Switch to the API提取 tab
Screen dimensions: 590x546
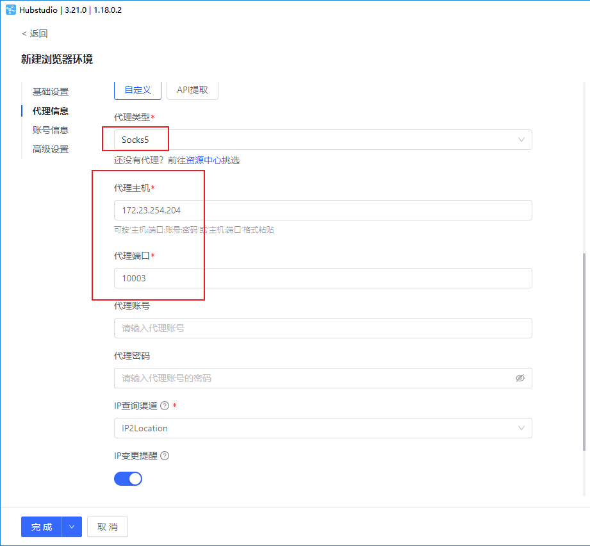192,90
